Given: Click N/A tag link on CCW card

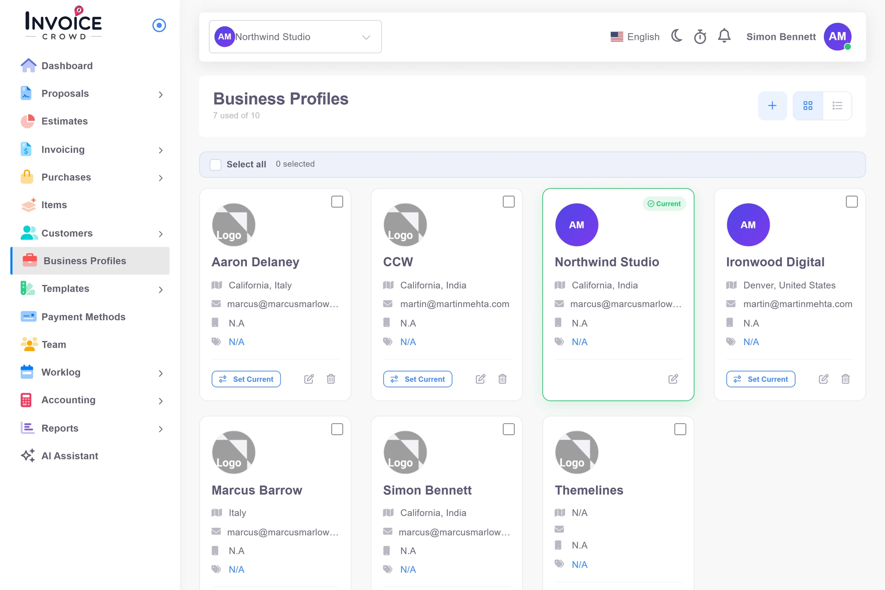Looking at the screenshot, I should tap(408, 342).
